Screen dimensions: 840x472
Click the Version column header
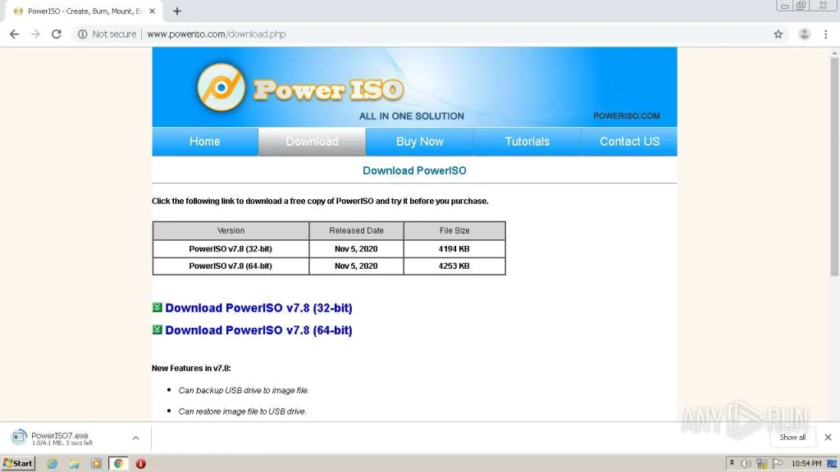coord(231,230)
